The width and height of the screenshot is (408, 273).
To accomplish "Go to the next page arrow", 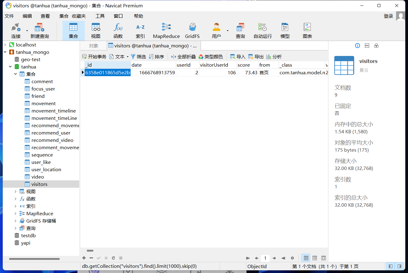I will 274,258.
